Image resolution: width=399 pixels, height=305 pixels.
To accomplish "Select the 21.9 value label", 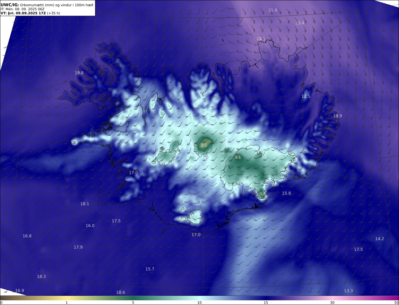I will click(x=273, y=10).
